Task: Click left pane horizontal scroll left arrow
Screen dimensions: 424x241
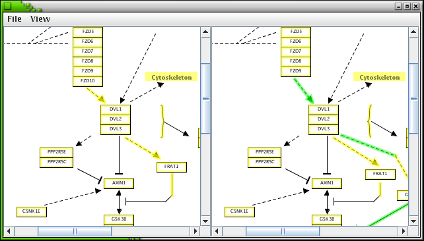Action: (9, 231)
